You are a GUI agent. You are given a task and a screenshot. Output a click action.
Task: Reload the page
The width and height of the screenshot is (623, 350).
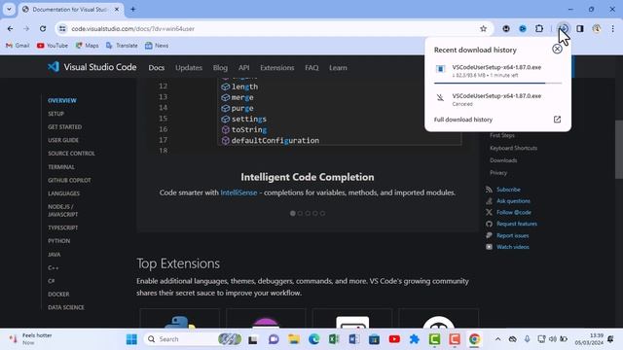(43, 28)
